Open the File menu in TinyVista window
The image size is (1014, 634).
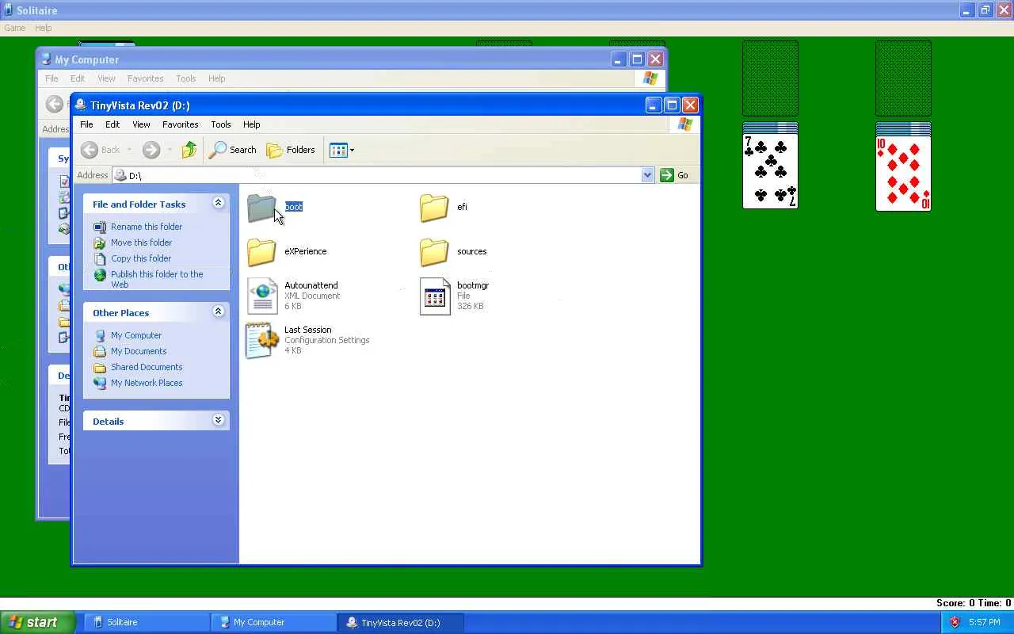coord(86,124)
